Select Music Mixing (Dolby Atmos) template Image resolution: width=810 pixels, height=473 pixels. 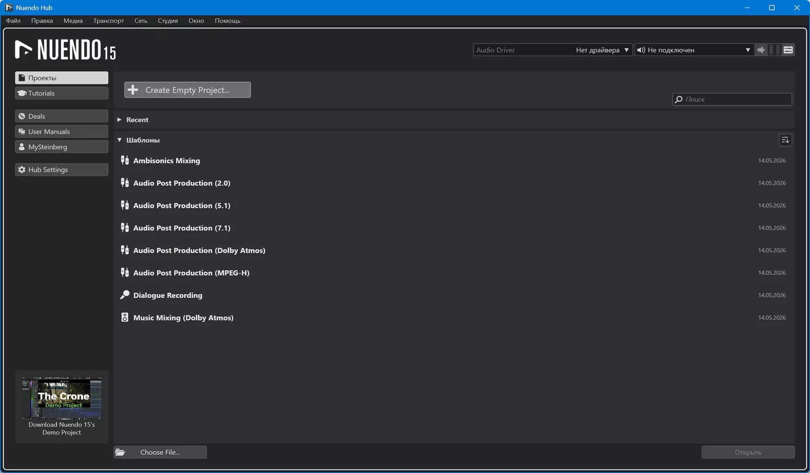pos(454,317)
